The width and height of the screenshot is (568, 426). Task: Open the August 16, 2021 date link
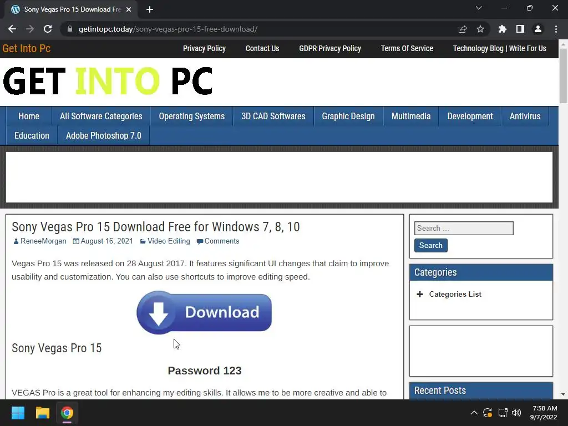(107, 241)
